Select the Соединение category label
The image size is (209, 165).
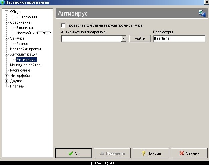coord(20,22)
